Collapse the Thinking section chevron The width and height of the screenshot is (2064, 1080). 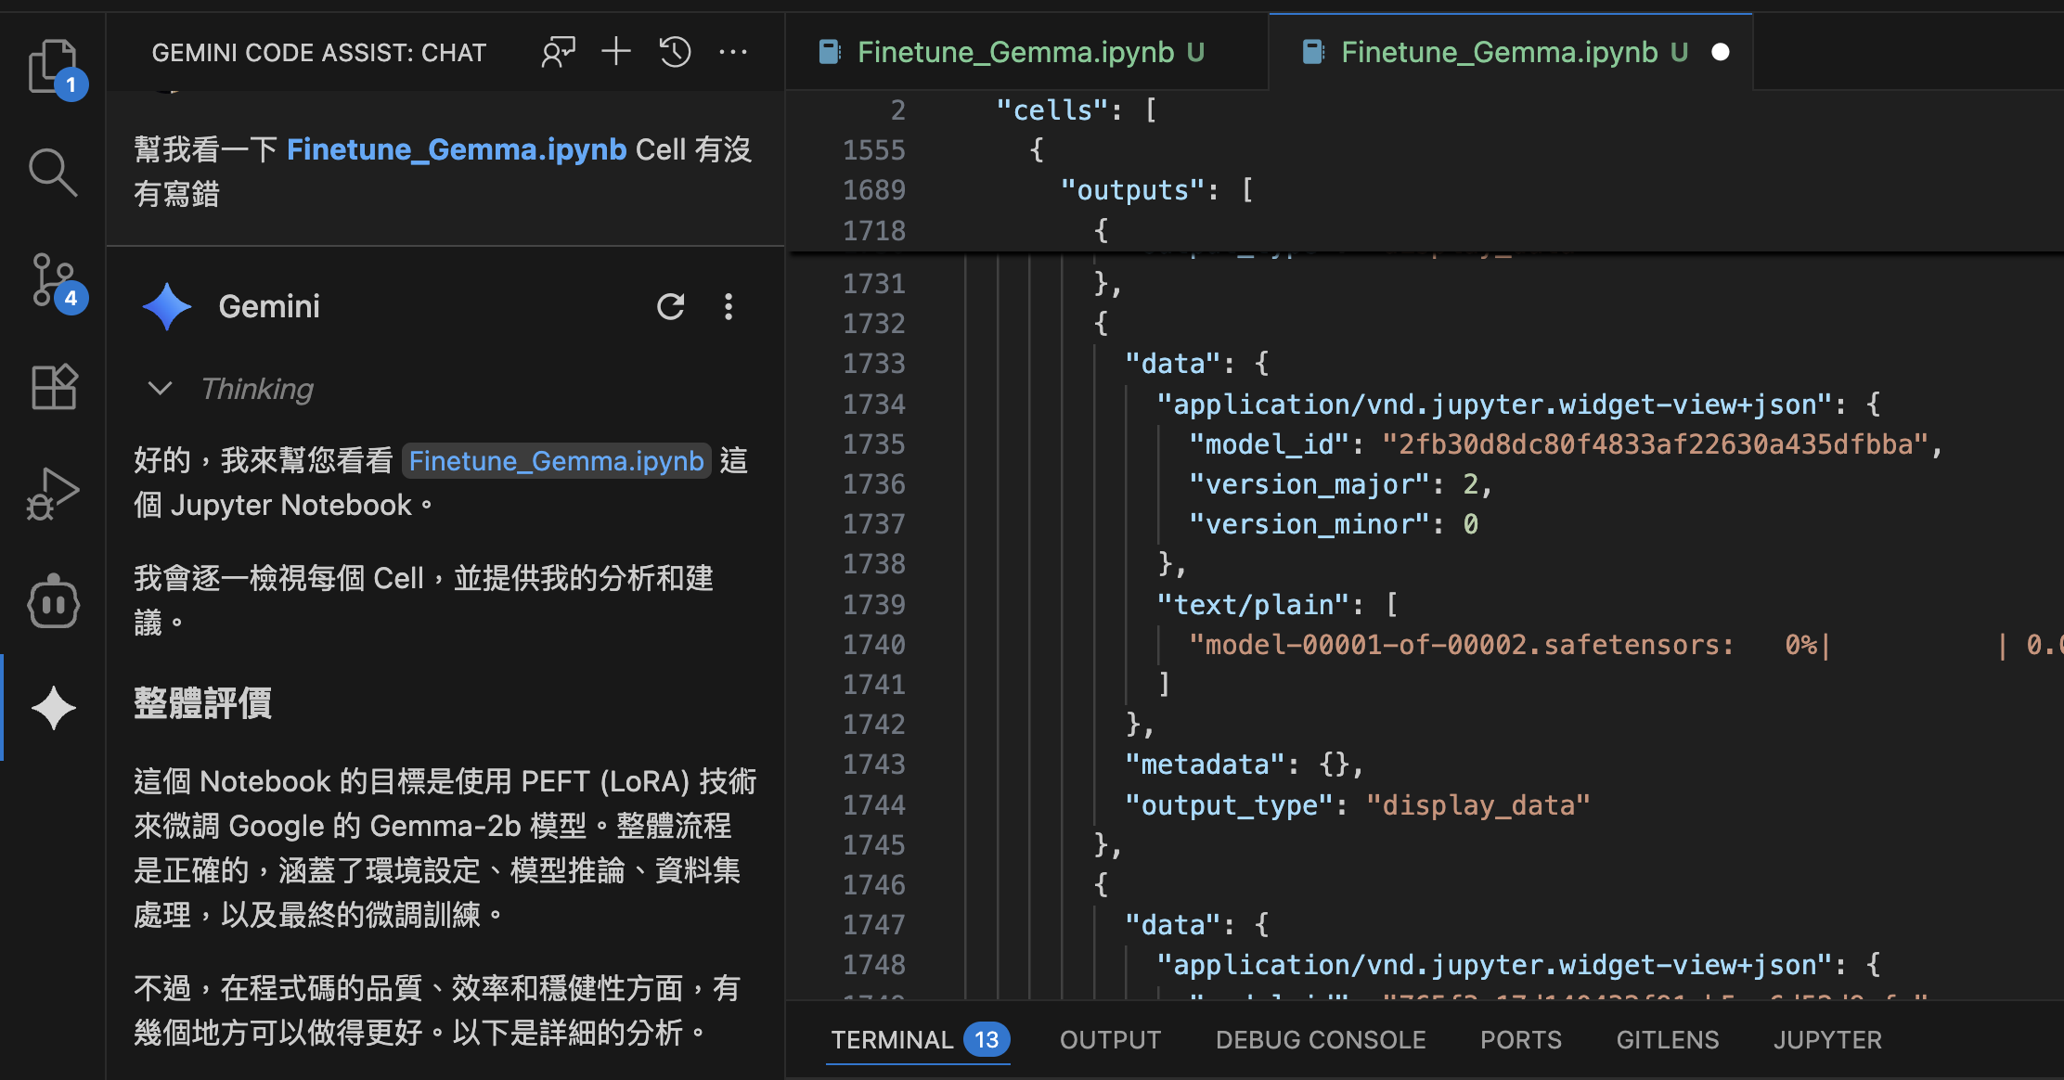tap(161, 389)
